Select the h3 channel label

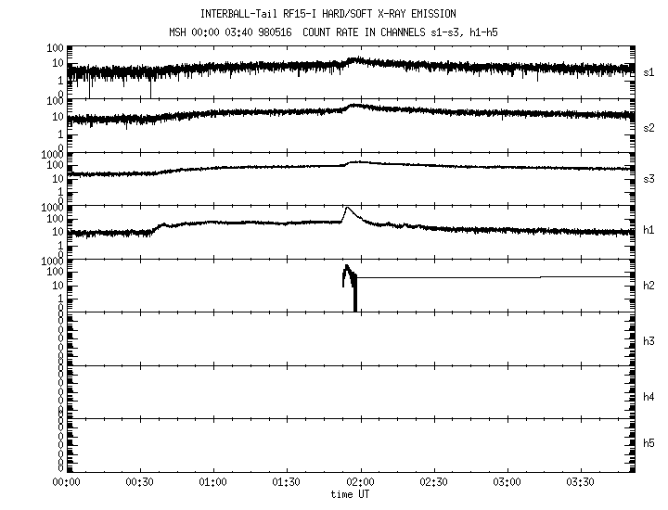(649, 341)
